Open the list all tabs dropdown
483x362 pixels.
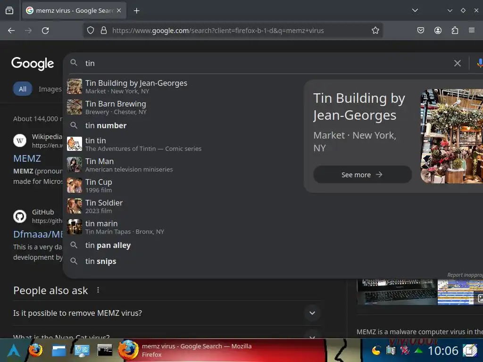[415, 10]
